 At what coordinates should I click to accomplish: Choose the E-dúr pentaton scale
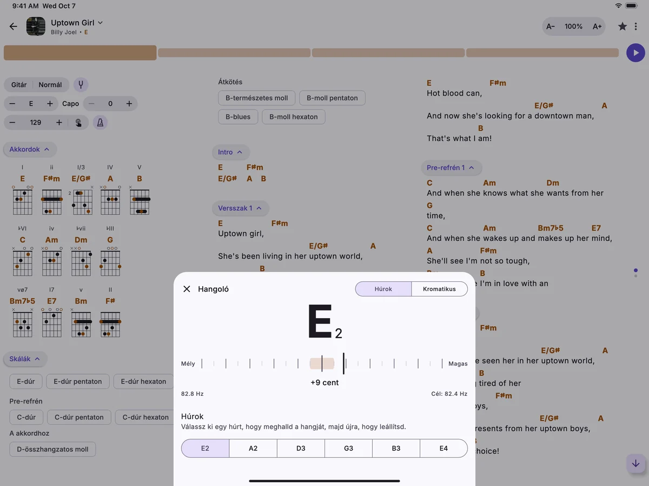coord(78,381)
